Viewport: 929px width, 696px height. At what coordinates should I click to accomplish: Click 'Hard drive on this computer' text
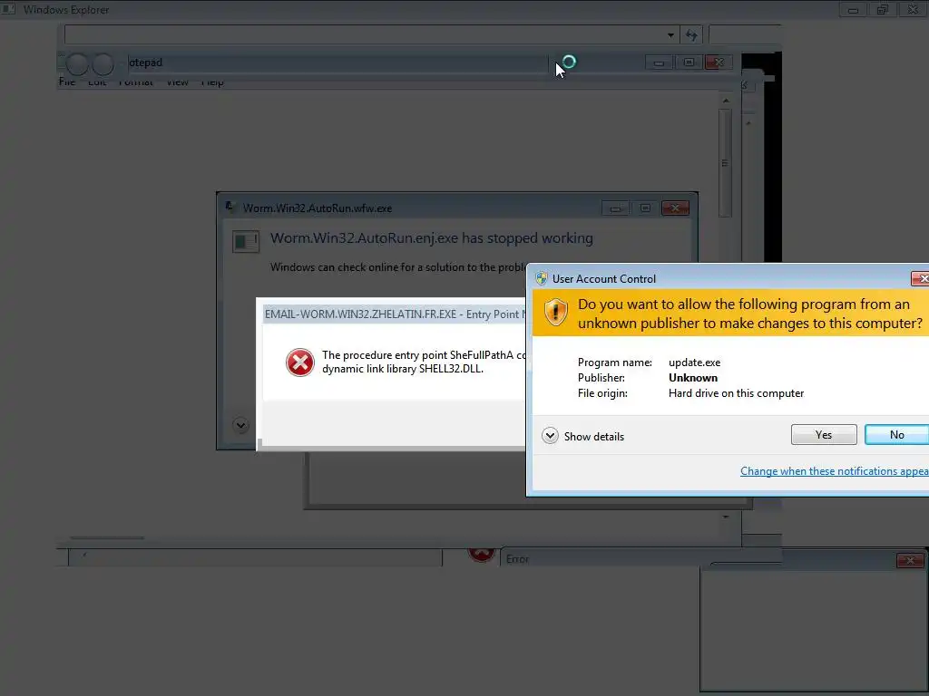click(x=736, y=393)
